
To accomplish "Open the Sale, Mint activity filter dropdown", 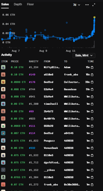I will click(84, 56).
